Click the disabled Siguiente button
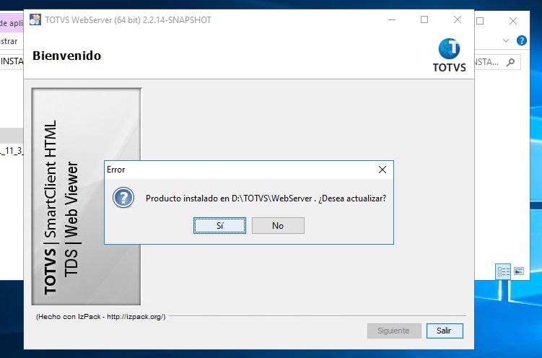This screenshot has width=542, height=358. click(394, 331)
